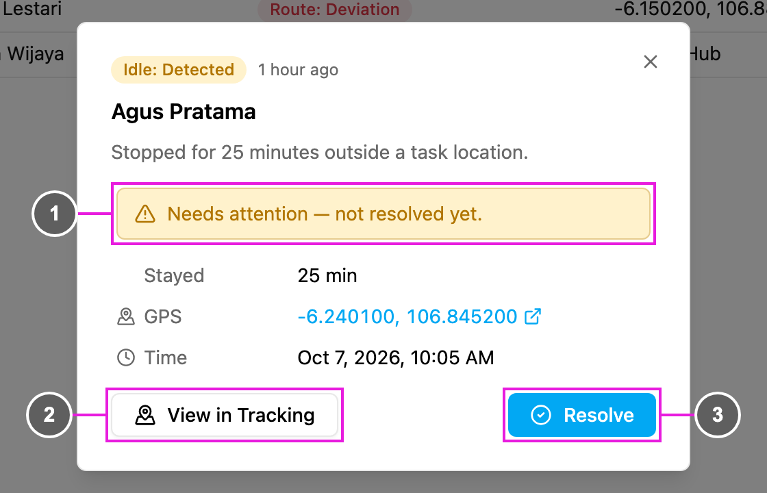
Task: Click the external link icon beside coordinates
Action: (x=532, y=316)
